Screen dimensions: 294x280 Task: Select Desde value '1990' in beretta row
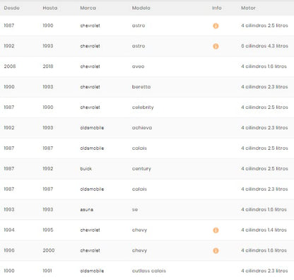pos(9,87)
